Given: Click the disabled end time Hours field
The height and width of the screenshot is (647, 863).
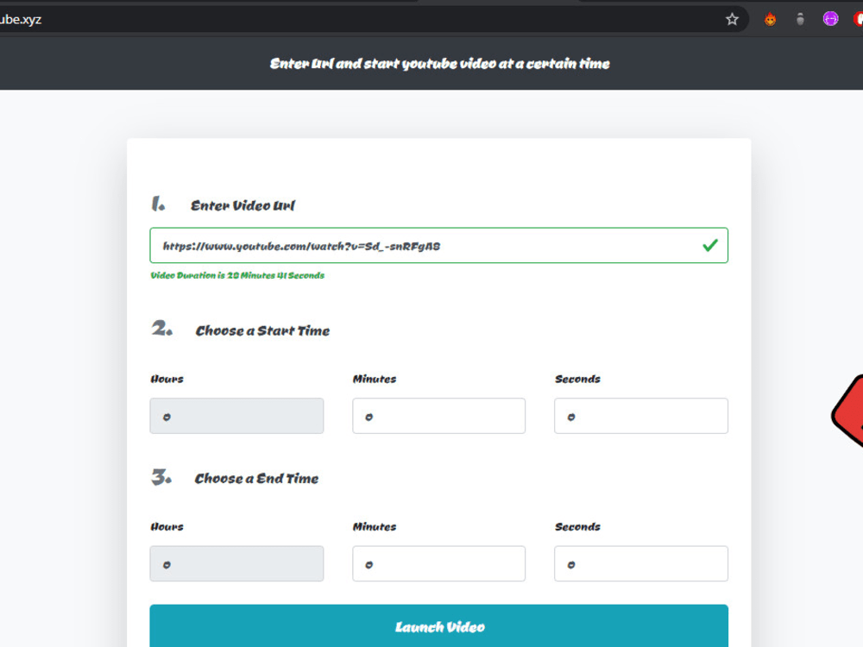Looking at the screenshot, I should [236, 563].
